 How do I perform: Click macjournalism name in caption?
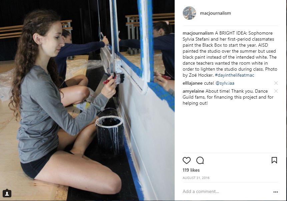pyautogui.click(x=198, y=33)
